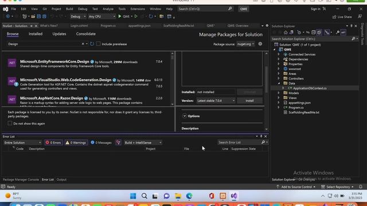
Task: Refresh the NuGet package search results
Action: 92,44
